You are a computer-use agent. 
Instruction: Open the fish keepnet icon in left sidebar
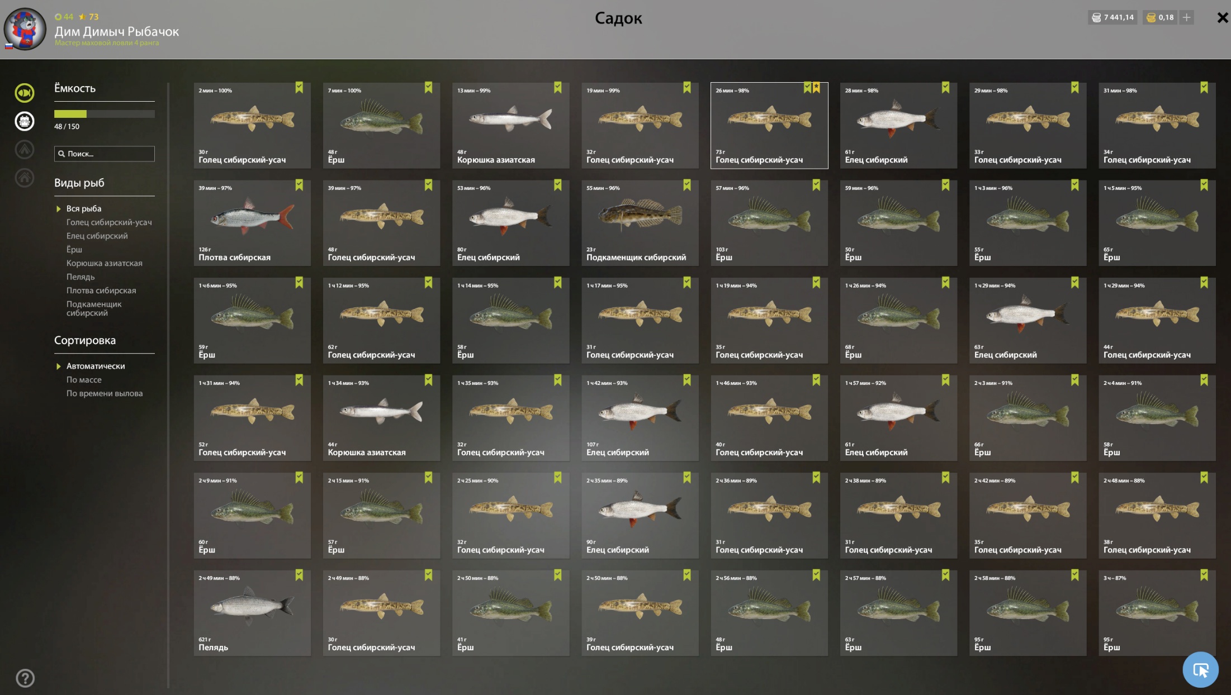[25, 93]
